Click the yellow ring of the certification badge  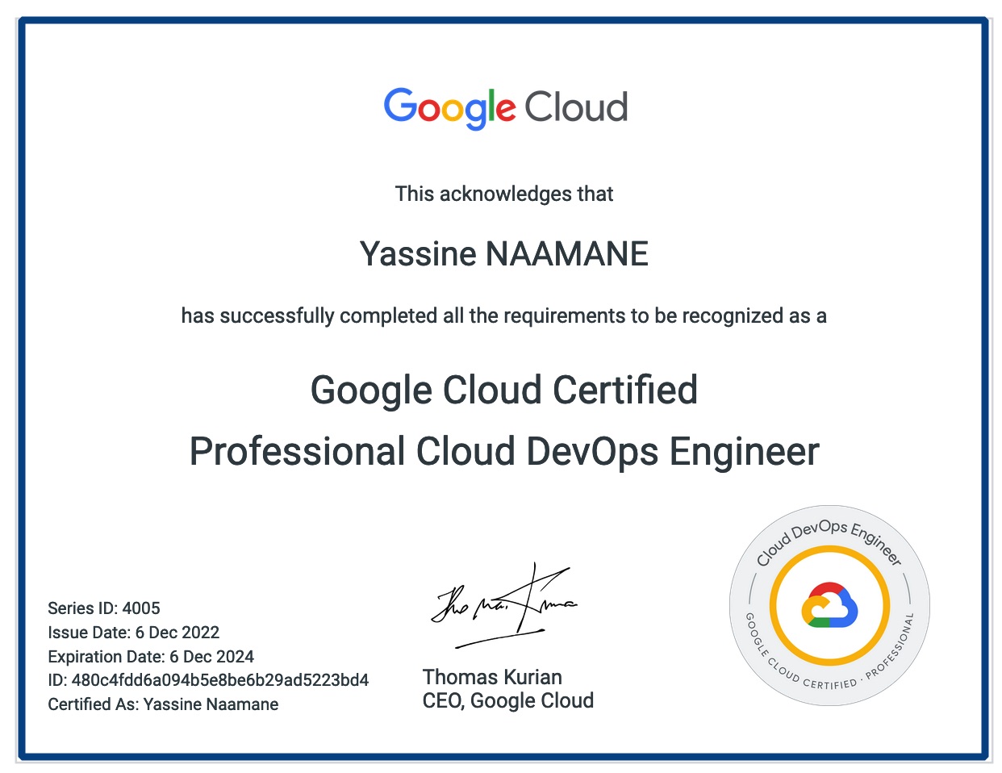829,554
